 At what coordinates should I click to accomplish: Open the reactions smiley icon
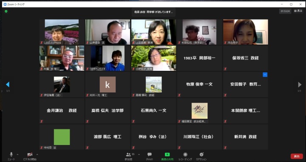point(201,154)
